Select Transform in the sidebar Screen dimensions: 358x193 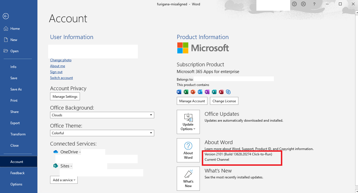19,134
